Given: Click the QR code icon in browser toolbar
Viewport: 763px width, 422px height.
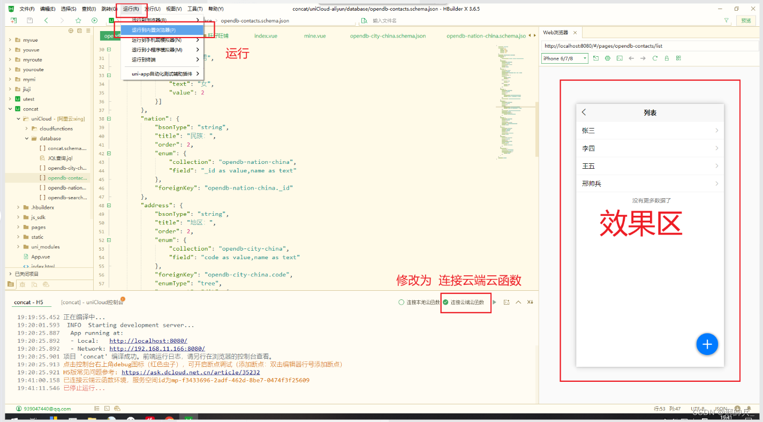Looking at the screenshot, I should point(678,58).
